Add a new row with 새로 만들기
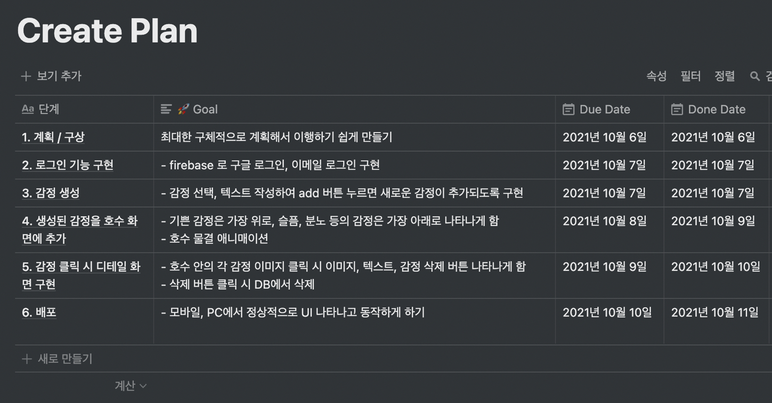Screen dimensions: 772x403 coord(57,359)
